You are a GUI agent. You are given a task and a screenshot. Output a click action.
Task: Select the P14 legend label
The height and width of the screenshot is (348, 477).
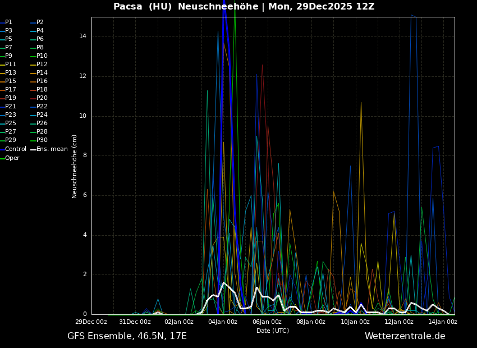(x=42, y=73)
